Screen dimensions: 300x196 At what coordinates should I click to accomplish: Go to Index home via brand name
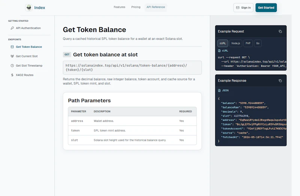click(x=40, y=7)
